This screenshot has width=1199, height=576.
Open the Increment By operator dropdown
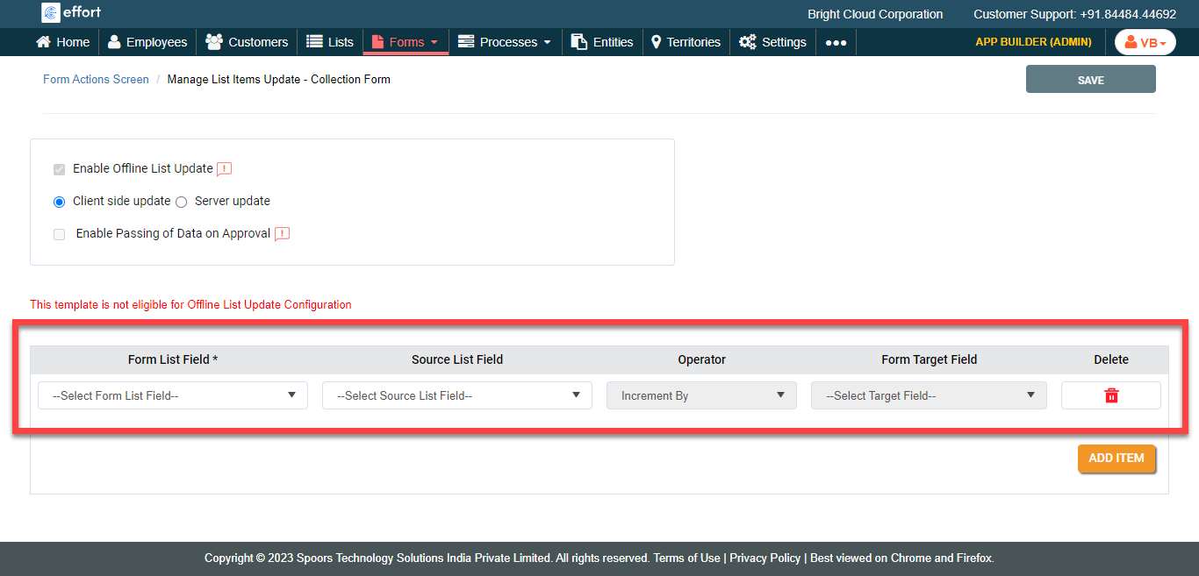tap(701, 395)
